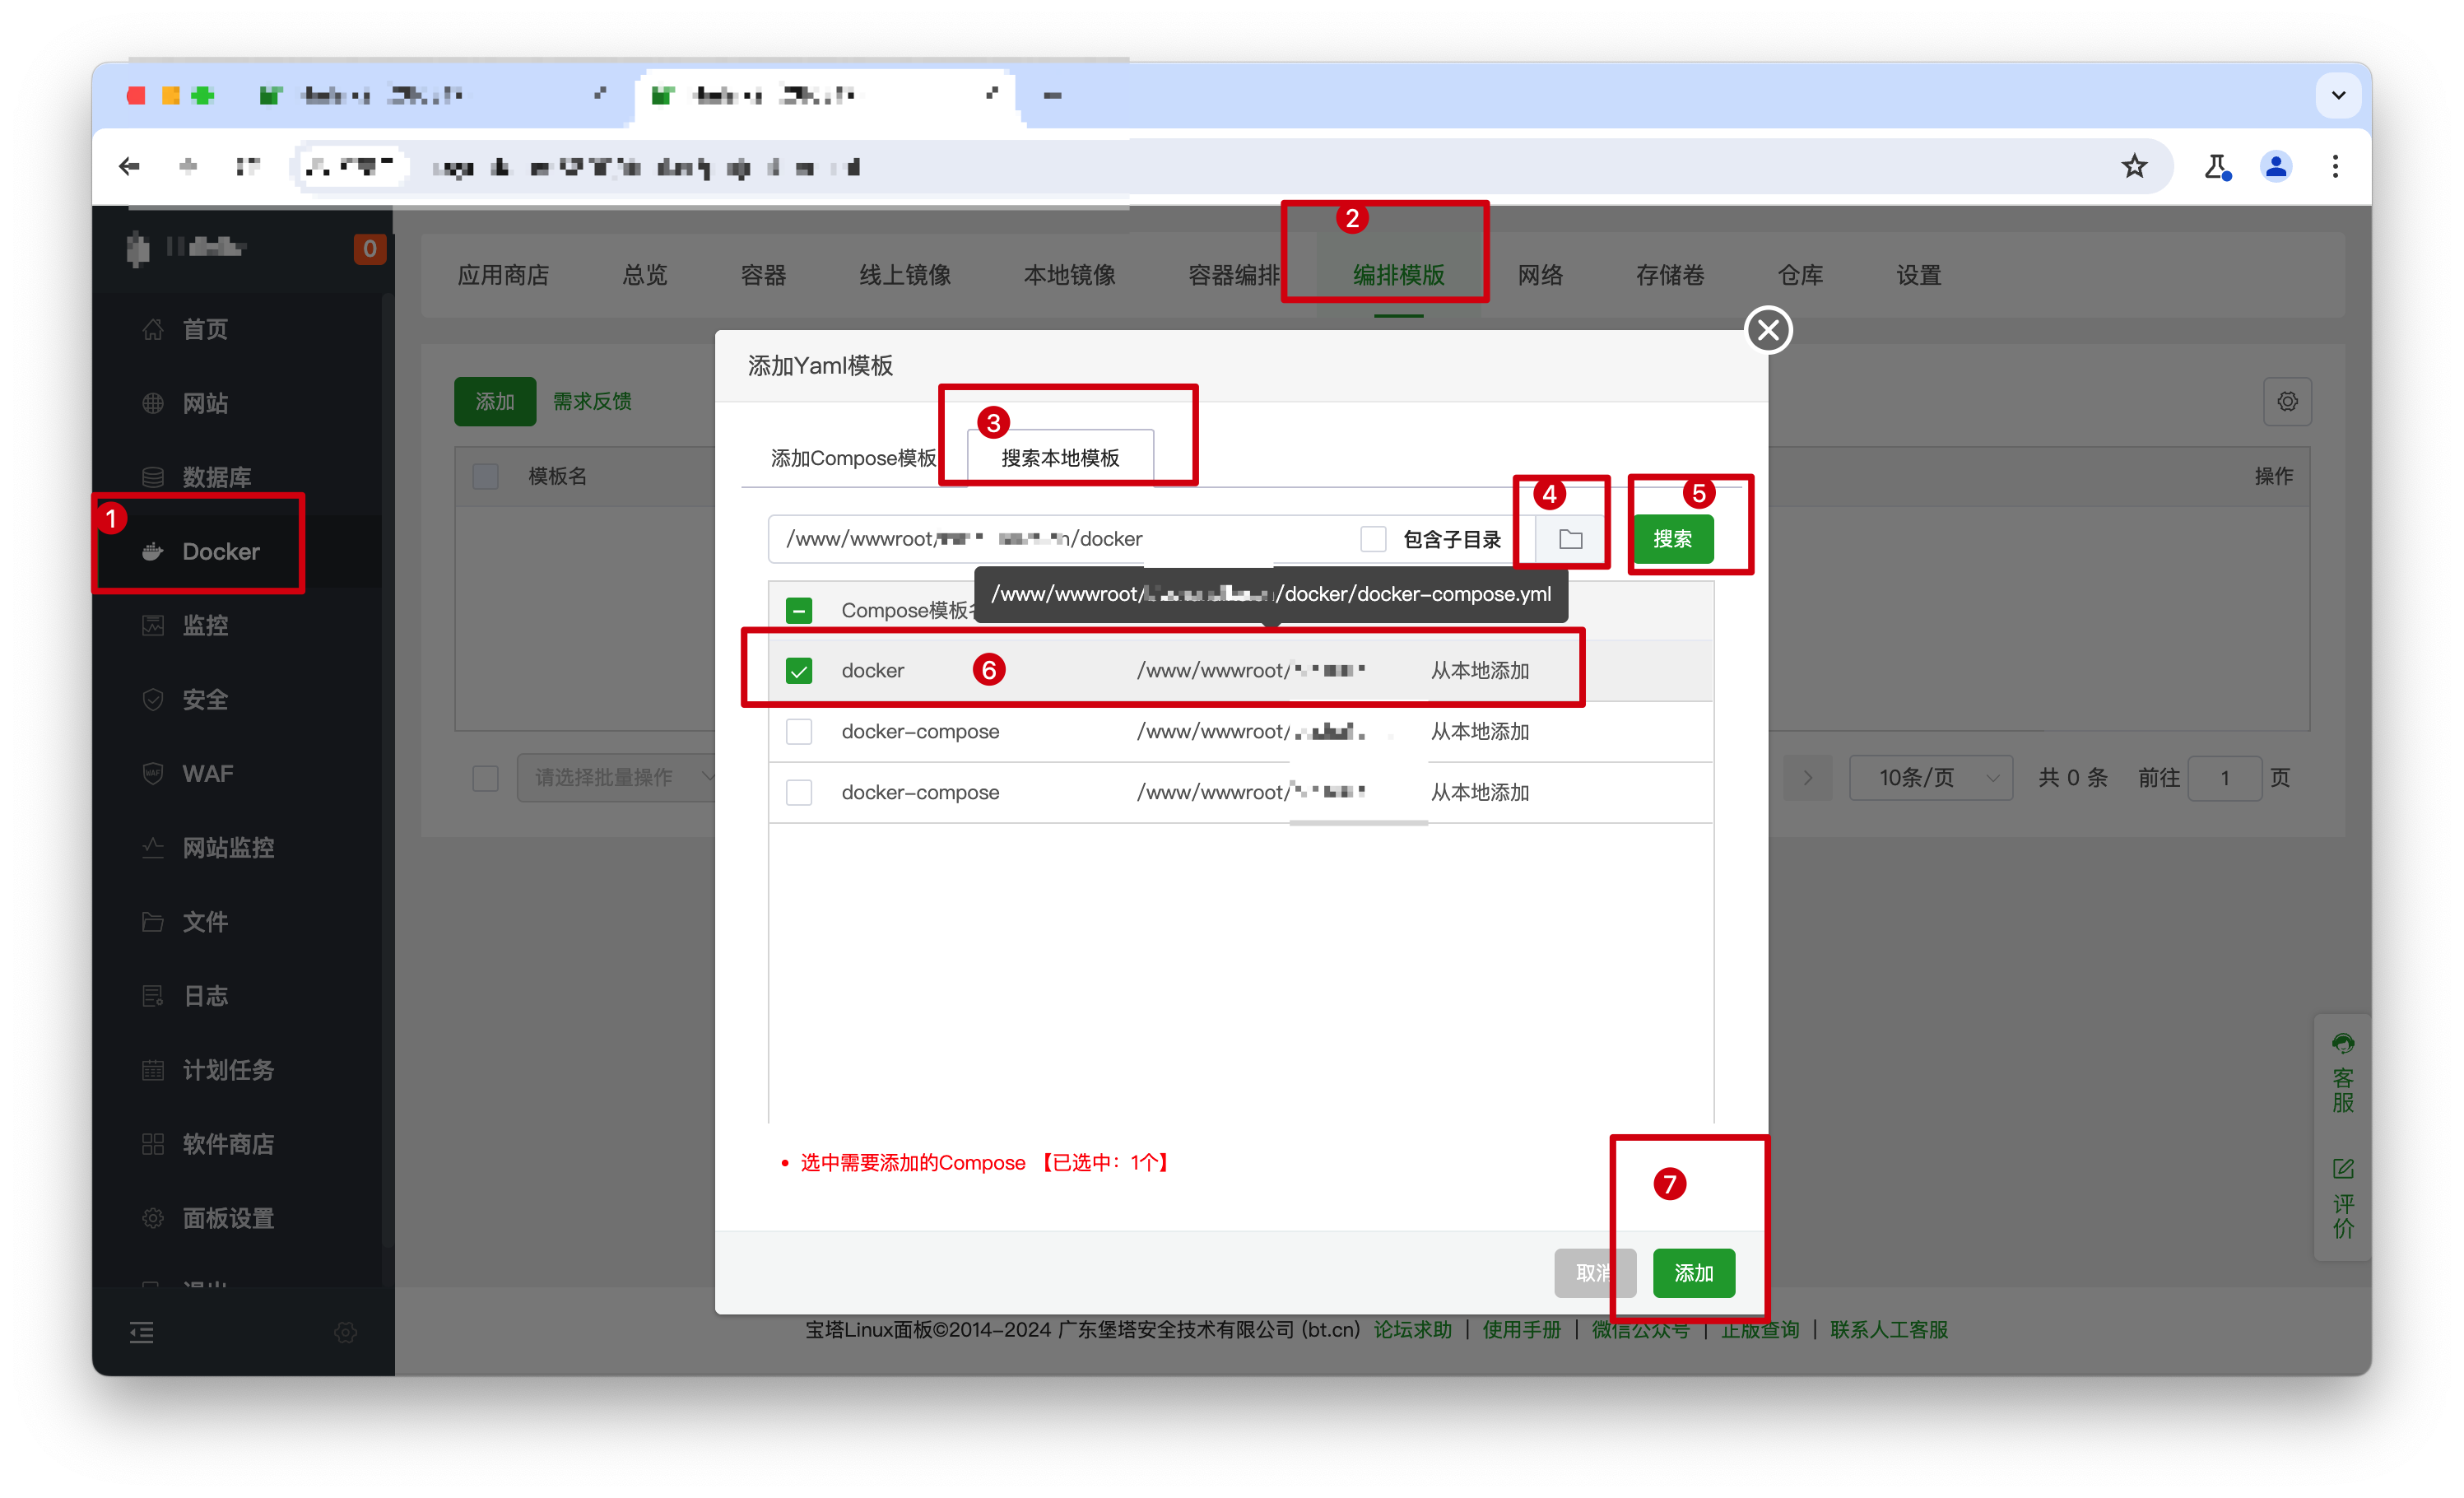Open the 网络 tab
The width and height of the screenshot is (2464, 1498).
click(x=1540, y=274)
